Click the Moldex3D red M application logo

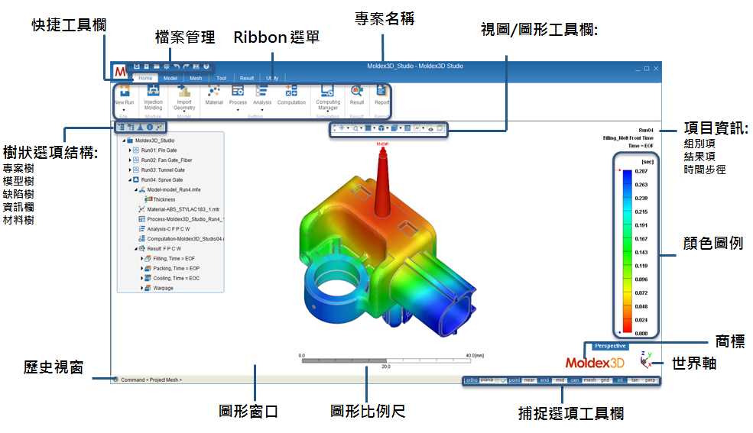pos(120,73)
